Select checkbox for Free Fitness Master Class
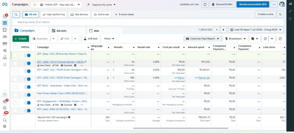 15,95
